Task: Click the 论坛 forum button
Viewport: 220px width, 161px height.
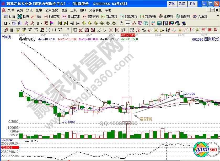Action: pyautogui.click(x=182, y=4)
